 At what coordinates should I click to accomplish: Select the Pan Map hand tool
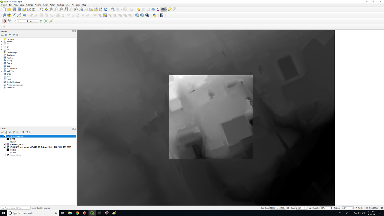click(41, 9)
